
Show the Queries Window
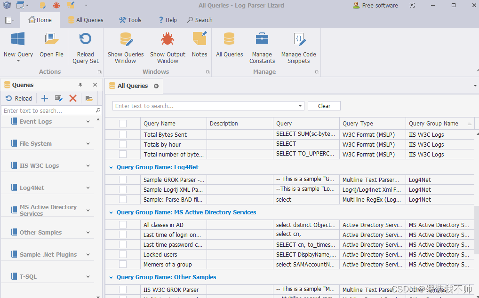[x=126, y=48]
